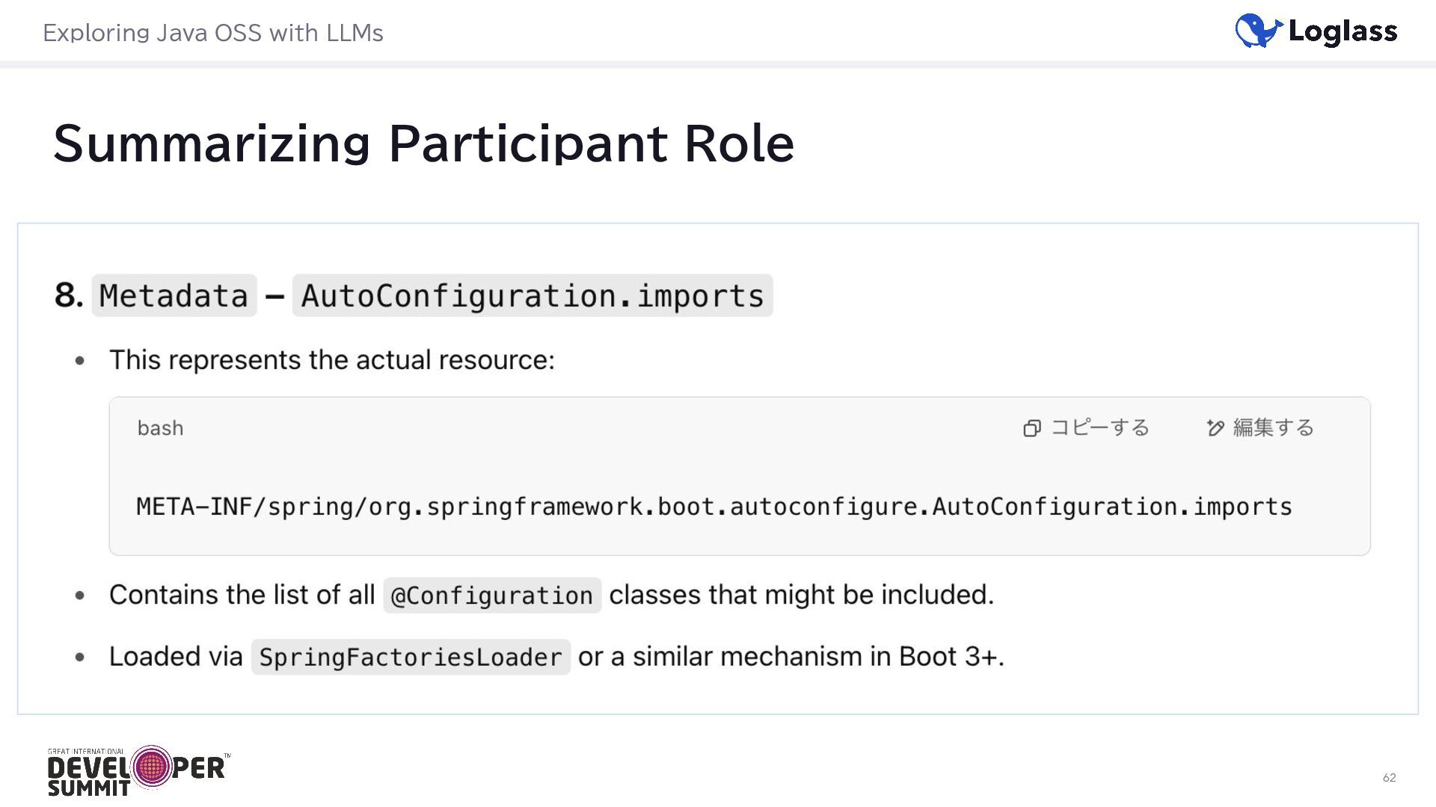Click the Loglass whale logo icon

pos(1258,31)
